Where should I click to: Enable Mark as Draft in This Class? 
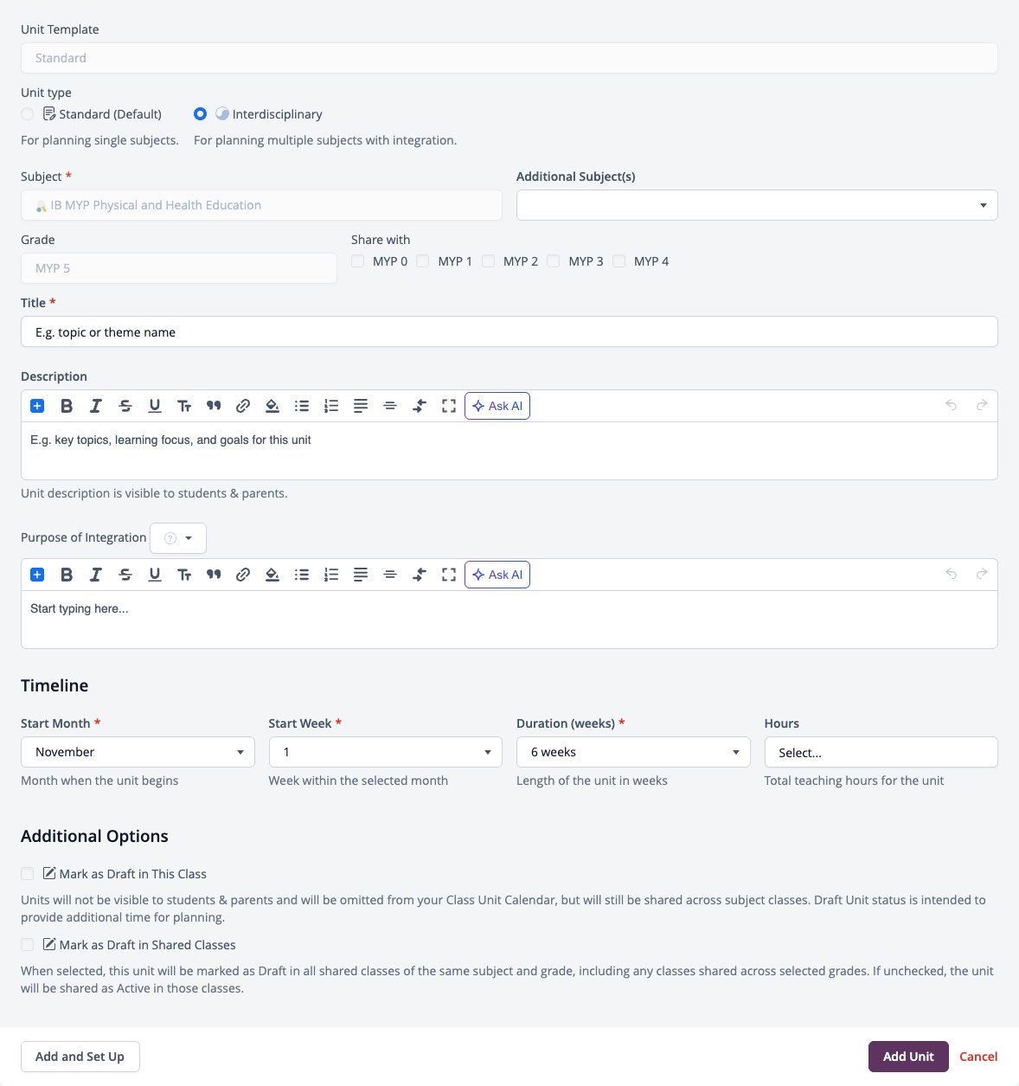coord(28,874)
